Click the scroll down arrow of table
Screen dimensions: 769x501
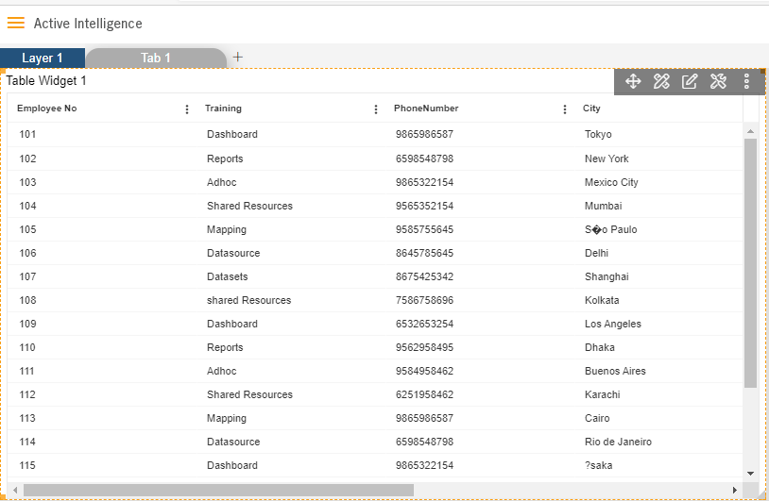[x=750, y=473]
